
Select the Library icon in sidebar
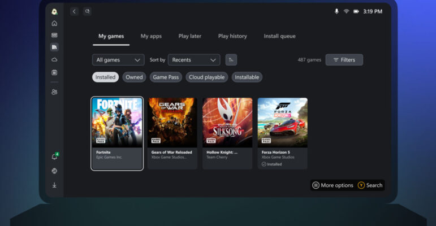[54, 47]
